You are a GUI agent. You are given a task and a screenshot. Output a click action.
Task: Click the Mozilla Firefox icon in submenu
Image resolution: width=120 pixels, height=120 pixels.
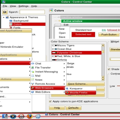click(67, 93)
